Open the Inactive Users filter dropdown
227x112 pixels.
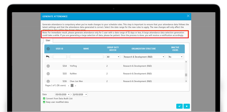click(x=176, y=57)
